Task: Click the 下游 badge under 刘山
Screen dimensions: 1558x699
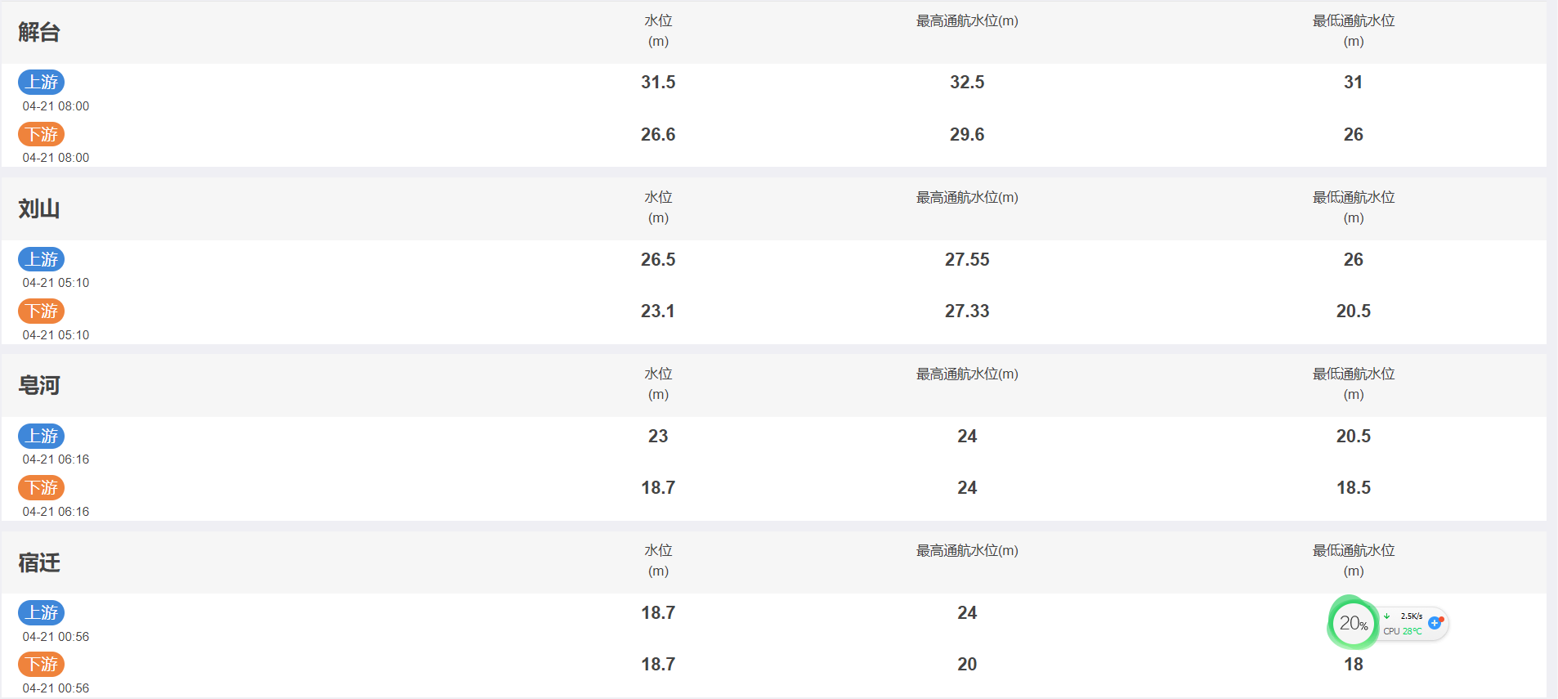Action: coord(42,311)
